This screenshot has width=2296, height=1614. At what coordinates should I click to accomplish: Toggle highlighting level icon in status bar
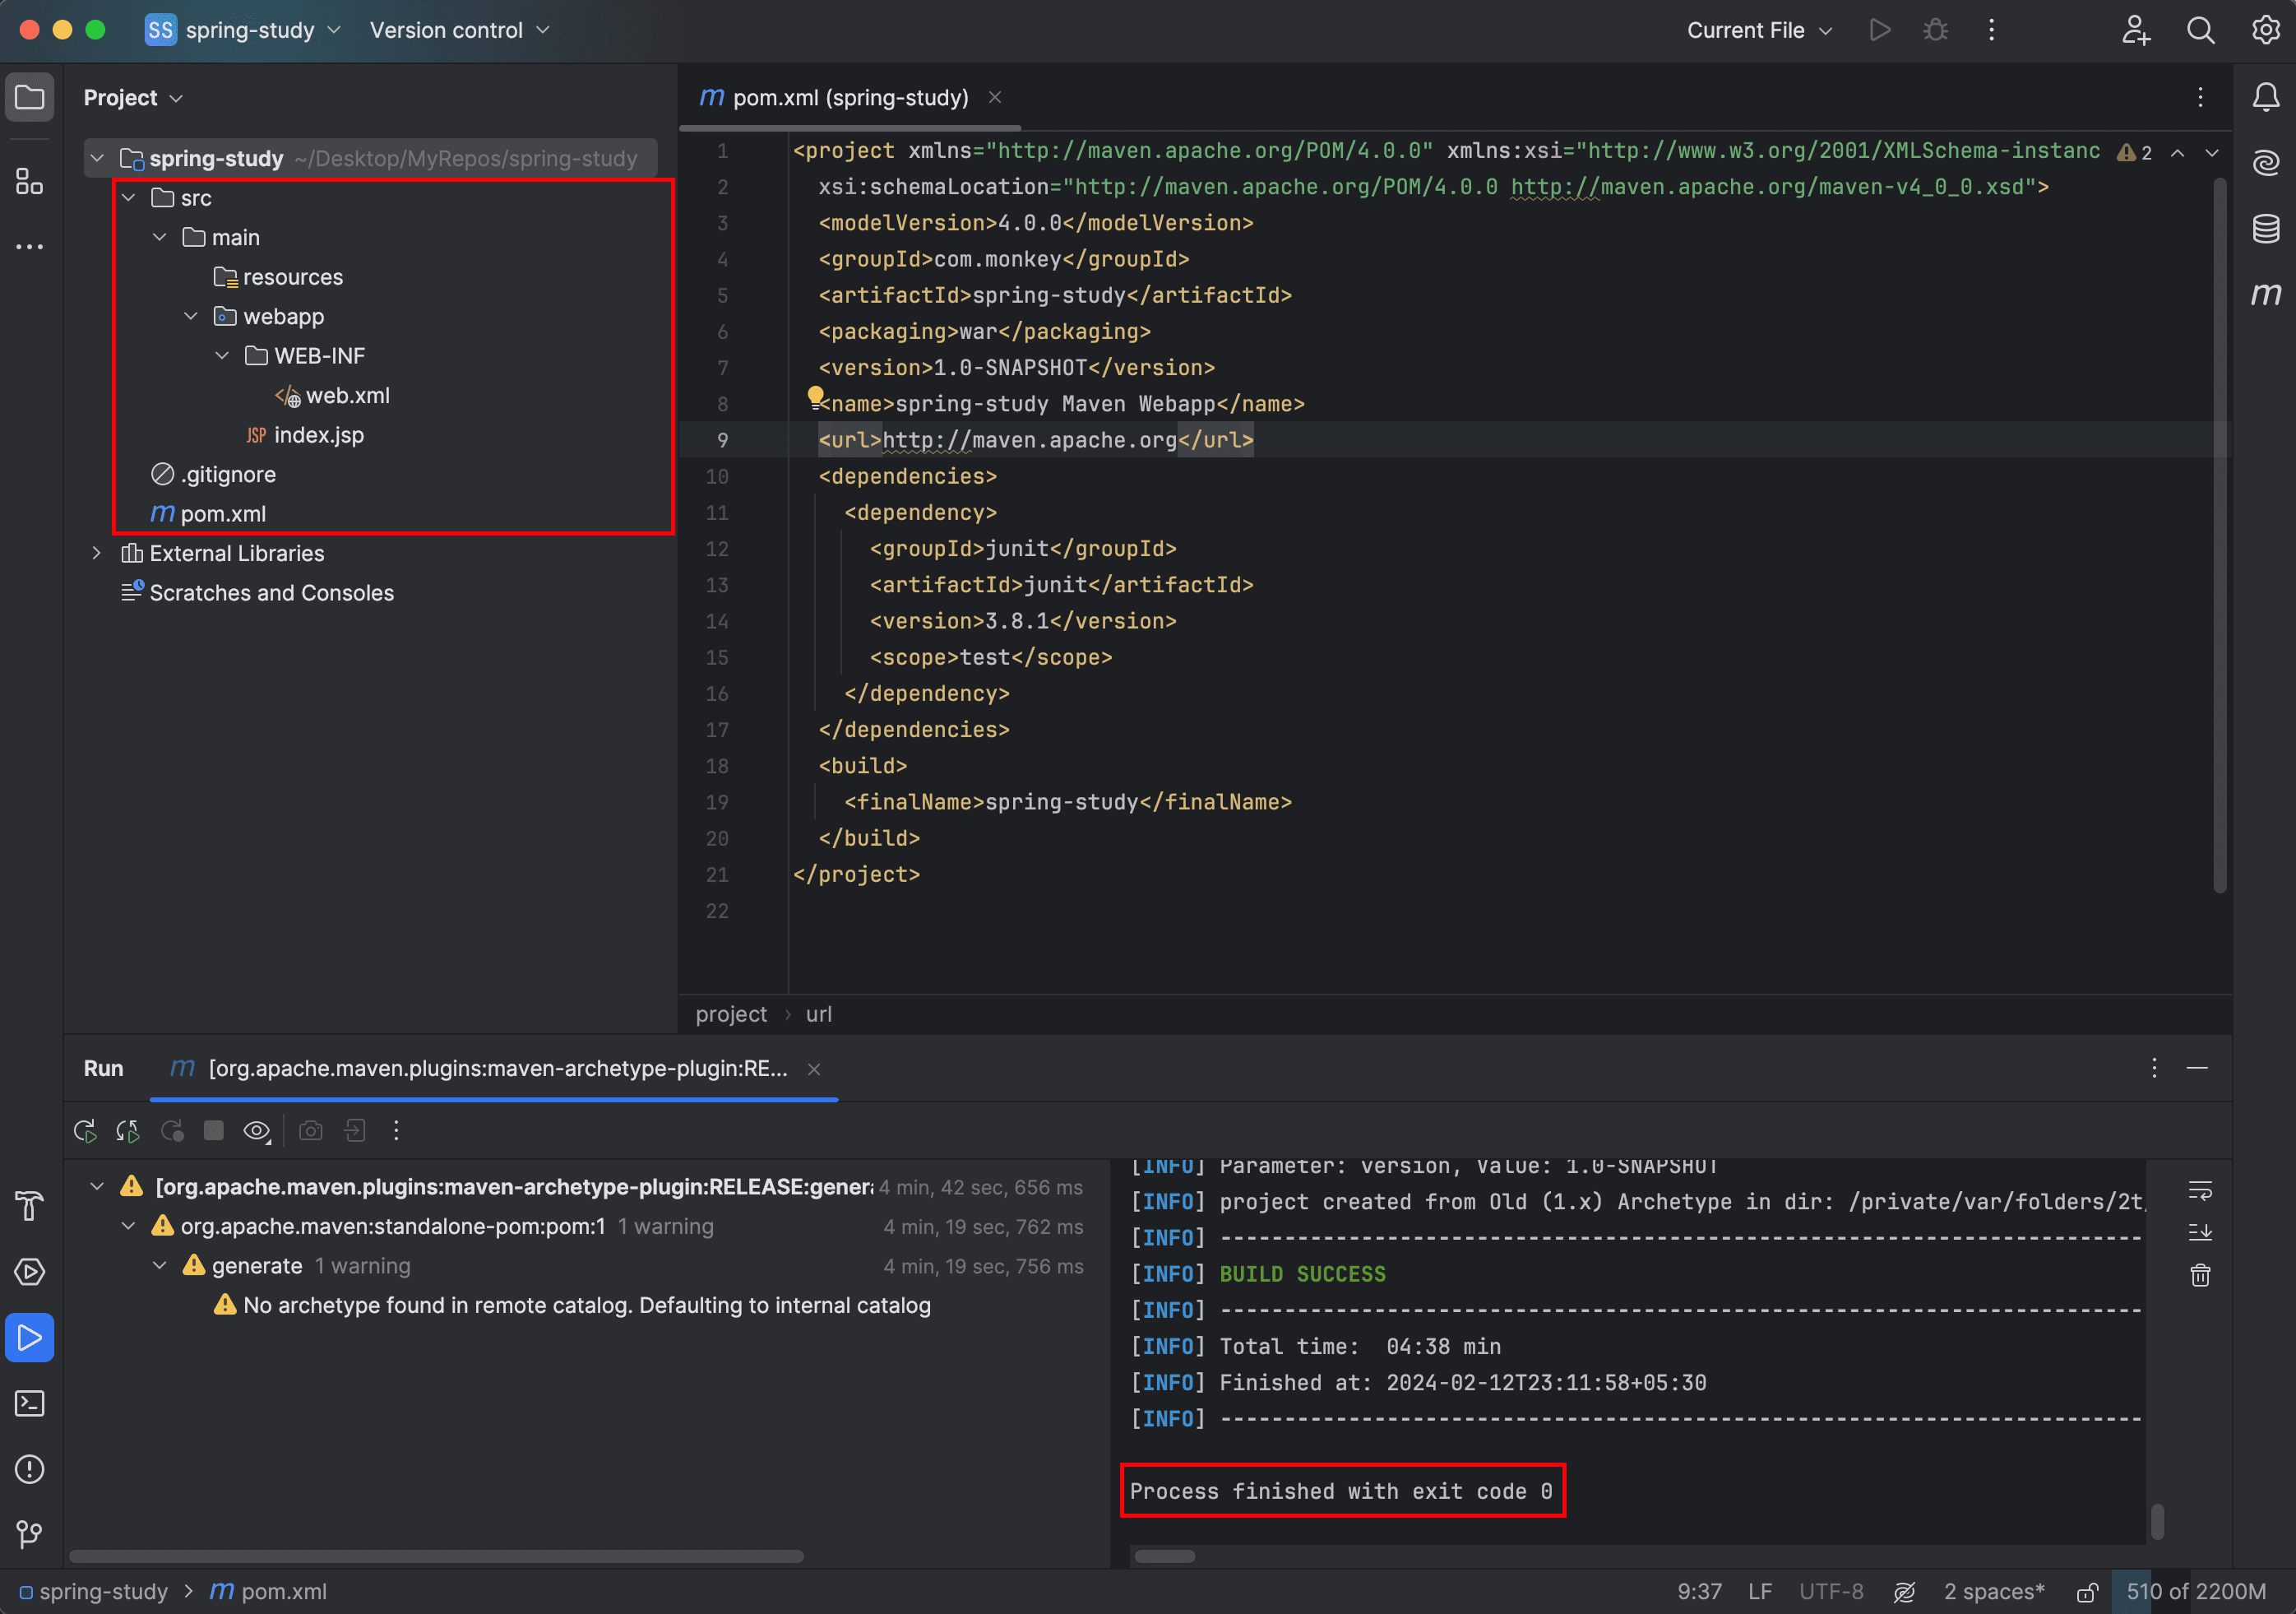[x=1905, y=1592]
